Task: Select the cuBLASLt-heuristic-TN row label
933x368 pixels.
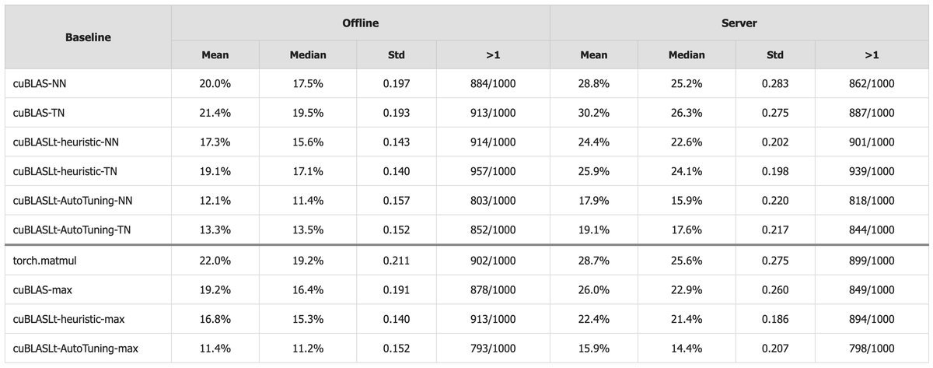Action: (65, 172)
